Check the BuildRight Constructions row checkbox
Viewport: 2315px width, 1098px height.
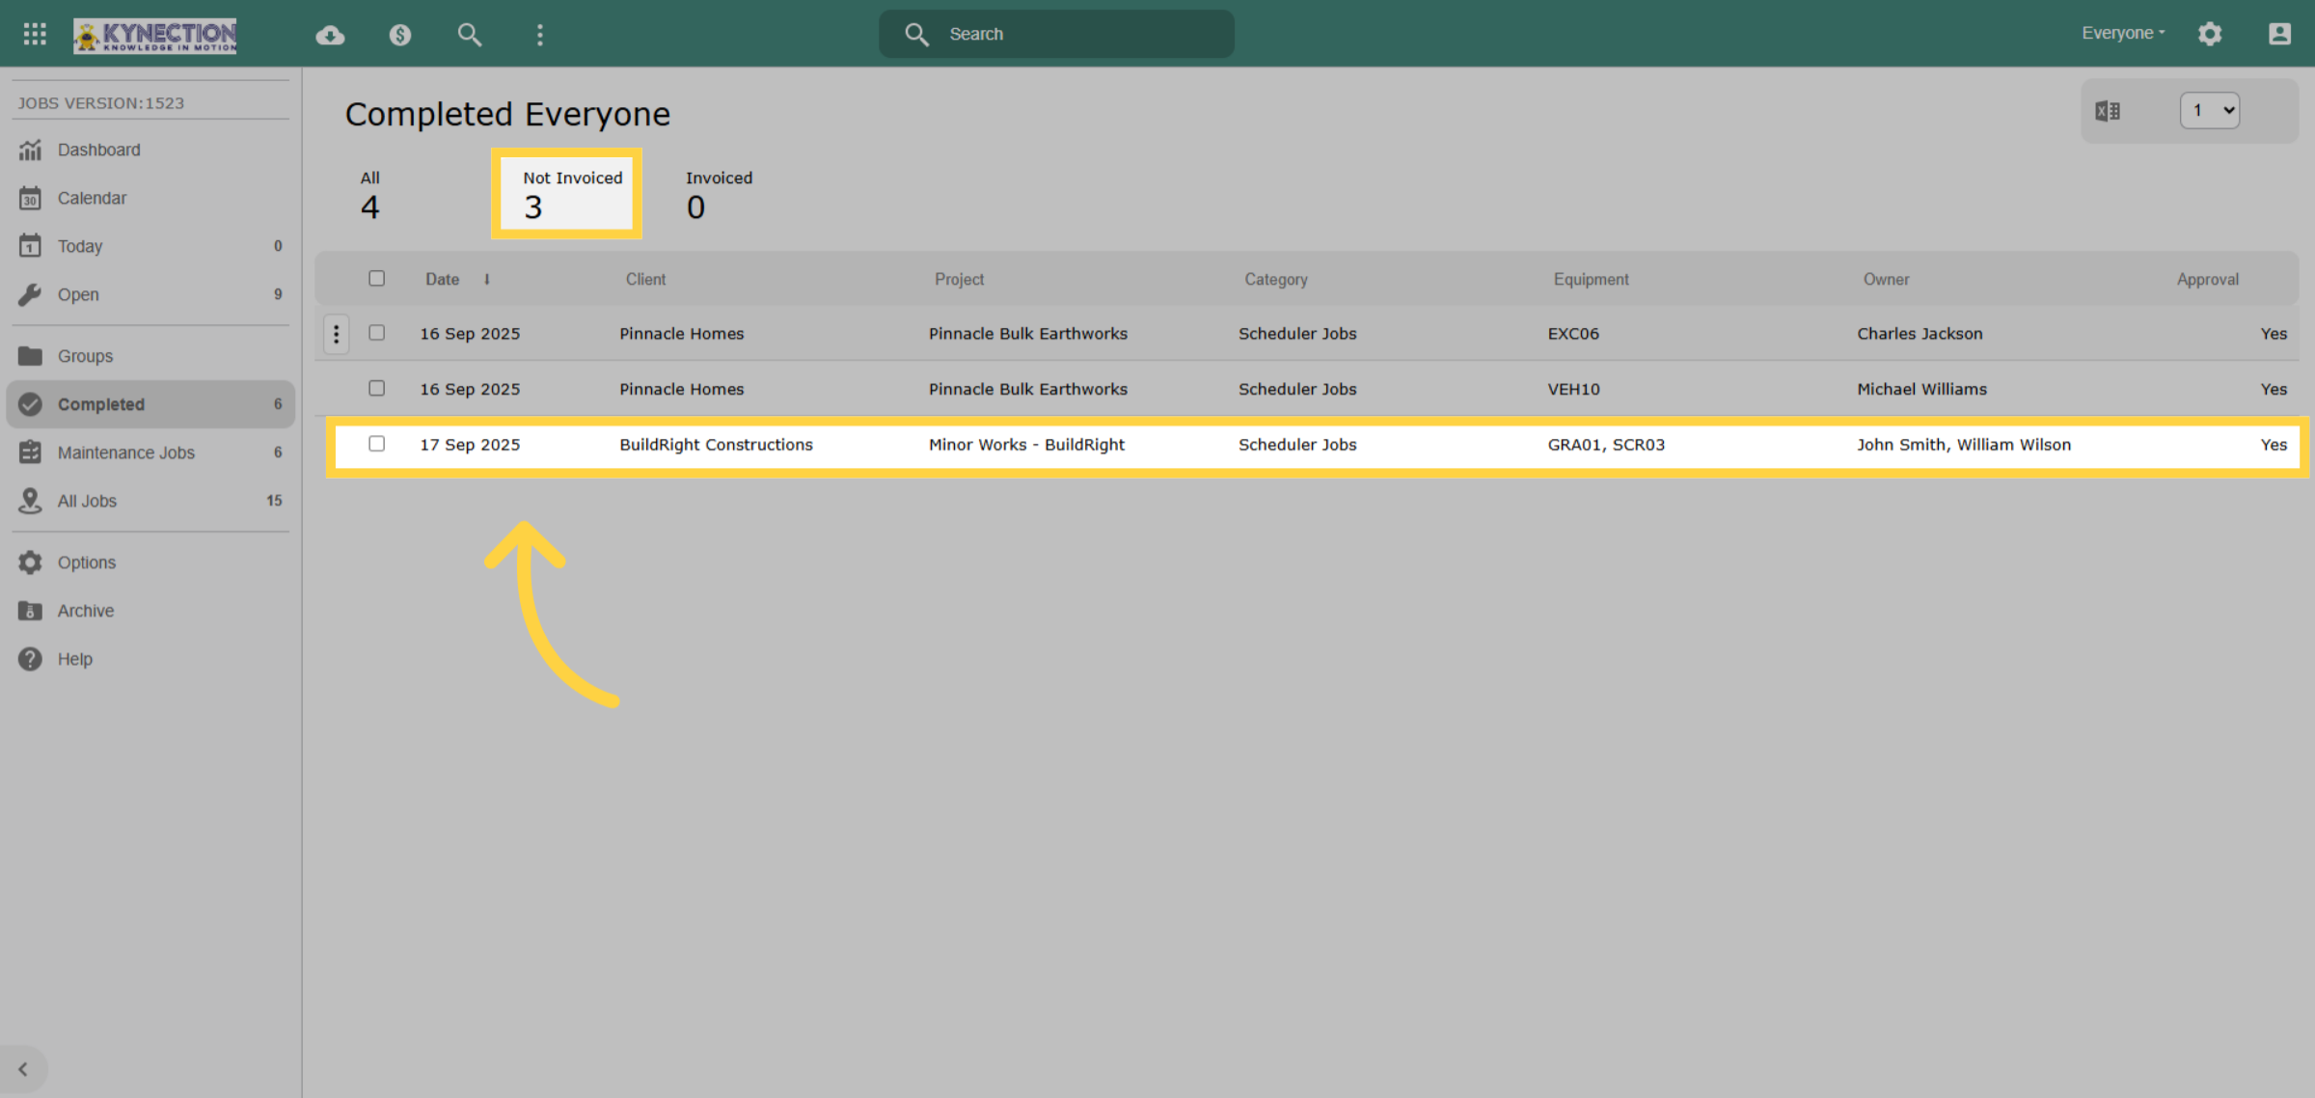click(376, 444)
